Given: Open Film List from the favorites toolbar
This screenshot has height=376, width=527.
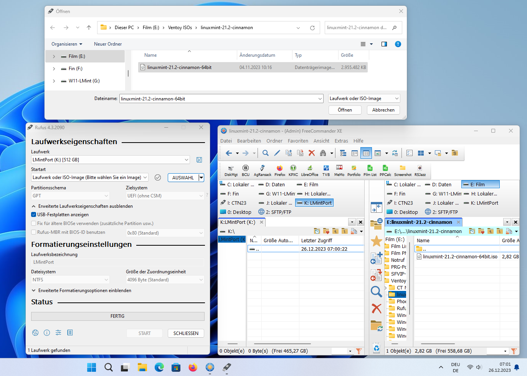Looking at the screenshot, I should pyautogui.click(x=370, y=171).
